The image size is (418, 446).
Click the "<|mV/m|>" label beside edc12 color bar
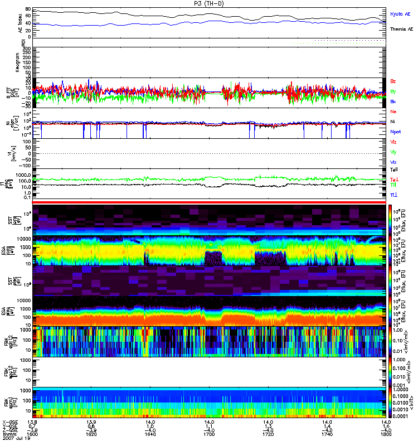pyautogui.click(x=406, y=342)
